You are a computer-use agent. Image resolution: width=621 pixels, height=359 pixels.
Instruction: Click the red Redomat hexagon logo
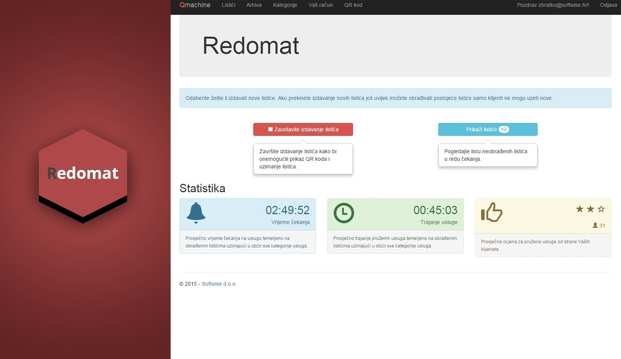tap(83, 174)
